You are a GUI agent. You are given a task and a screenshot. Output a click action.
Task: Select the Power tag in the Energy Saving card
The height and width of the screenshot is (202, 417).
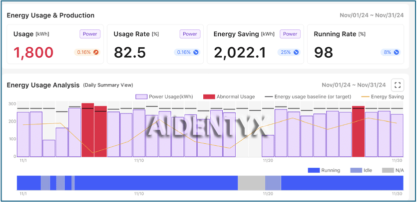coord(290,34)
